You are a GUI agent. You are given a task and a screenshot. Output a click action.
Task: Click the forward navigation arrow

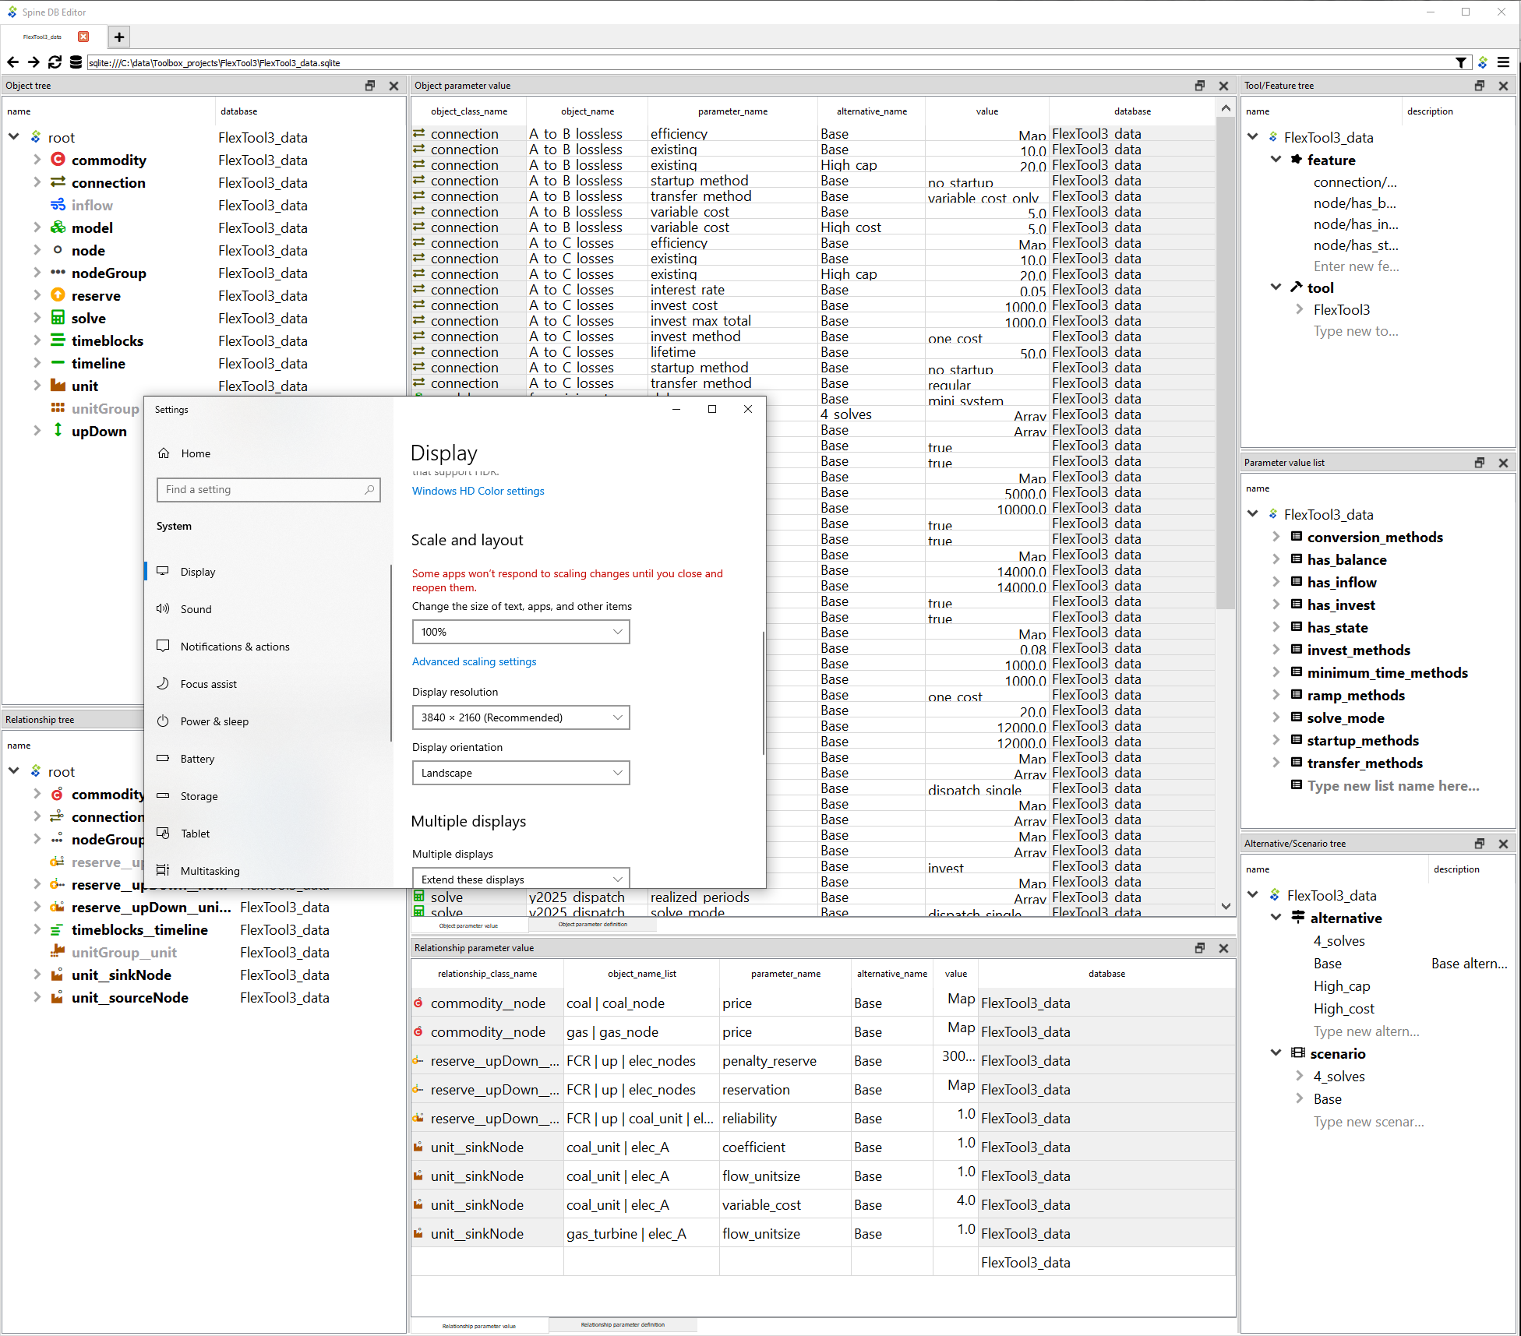pyautogui.click(x=34, y=62)
